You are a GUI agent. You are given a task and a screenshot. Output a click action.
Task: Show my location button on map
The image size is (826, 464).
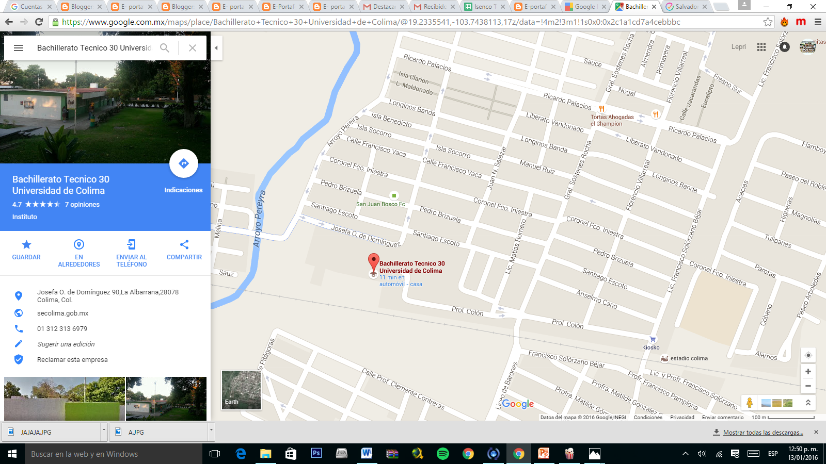pyautogui.click(x=808, y=355)
